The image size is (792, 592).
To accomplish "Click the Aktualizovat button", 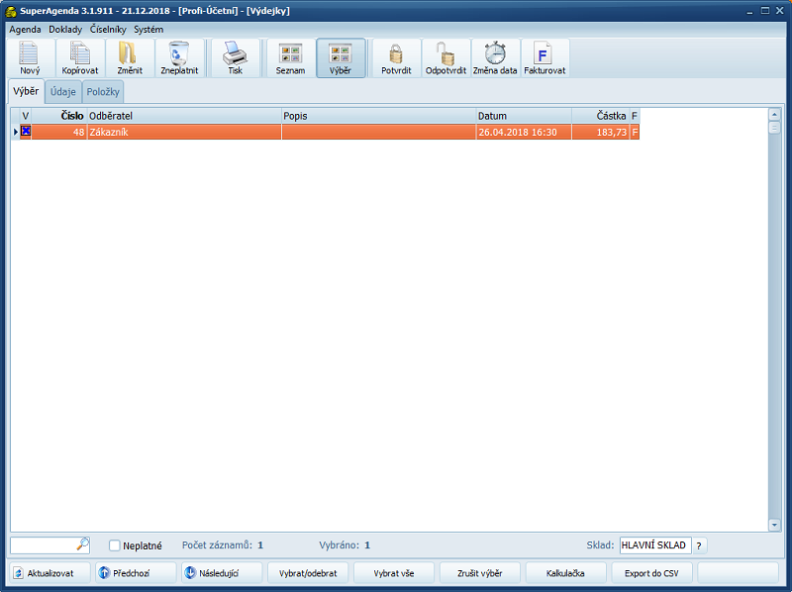I will pyautogui.click(x=49, y=573).
